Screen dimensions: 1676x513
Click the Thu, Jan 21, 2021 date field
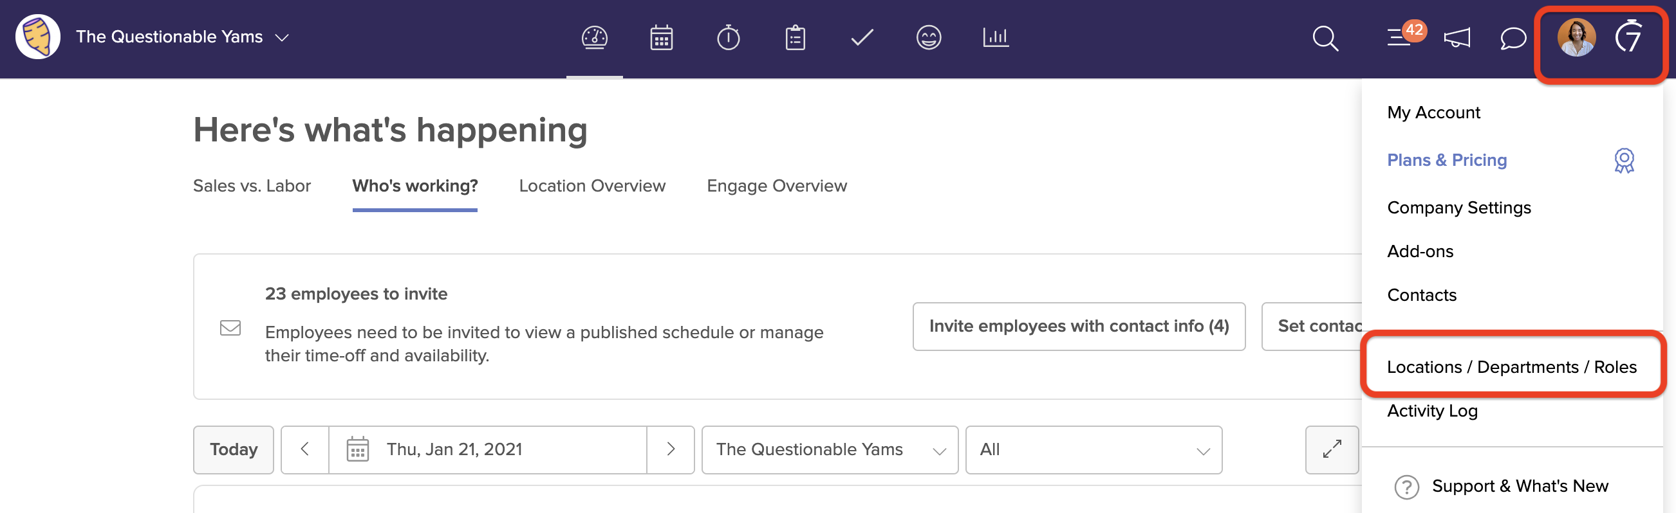tap(488, 449)
